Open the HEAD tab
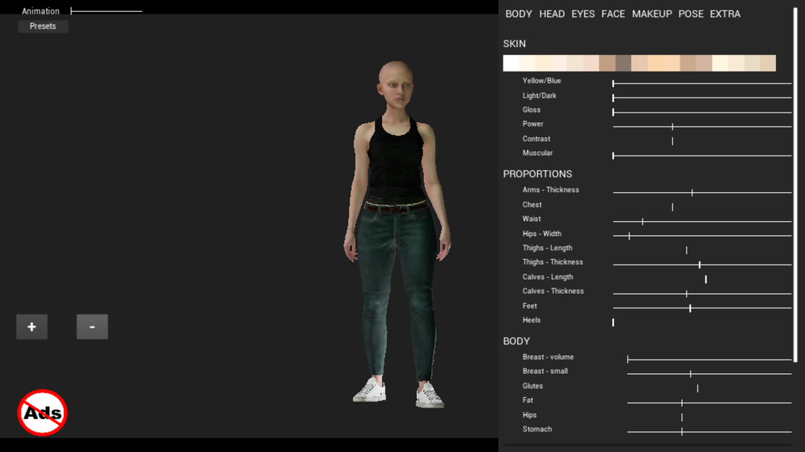The width and height of the screenshot is (805, 452). pyautogui.click(x=551, y=14)
